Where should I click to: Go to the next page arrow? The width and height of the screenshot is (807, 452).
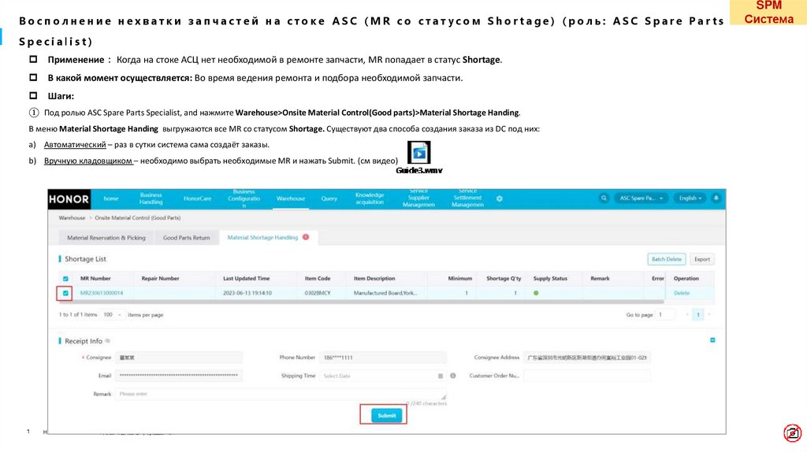(708, 315)
